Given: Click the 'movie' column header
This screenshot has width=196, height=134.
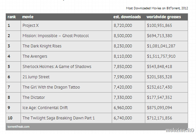Looking at the screenshot, I should click(28, 17).
